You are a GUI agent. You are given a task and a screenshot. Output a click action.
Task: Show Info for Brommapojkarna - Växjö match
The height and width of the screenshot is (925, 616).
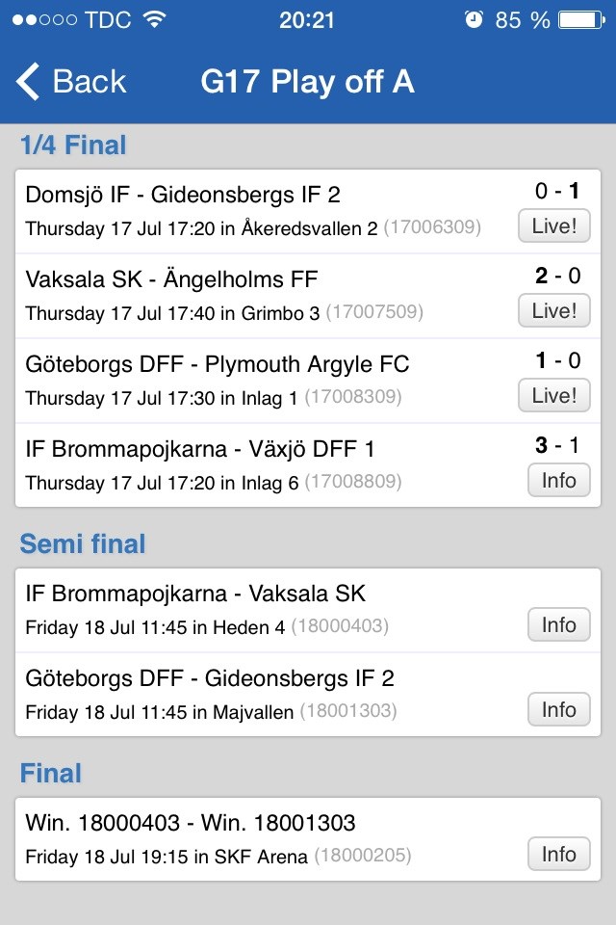[x=558, y=480]
